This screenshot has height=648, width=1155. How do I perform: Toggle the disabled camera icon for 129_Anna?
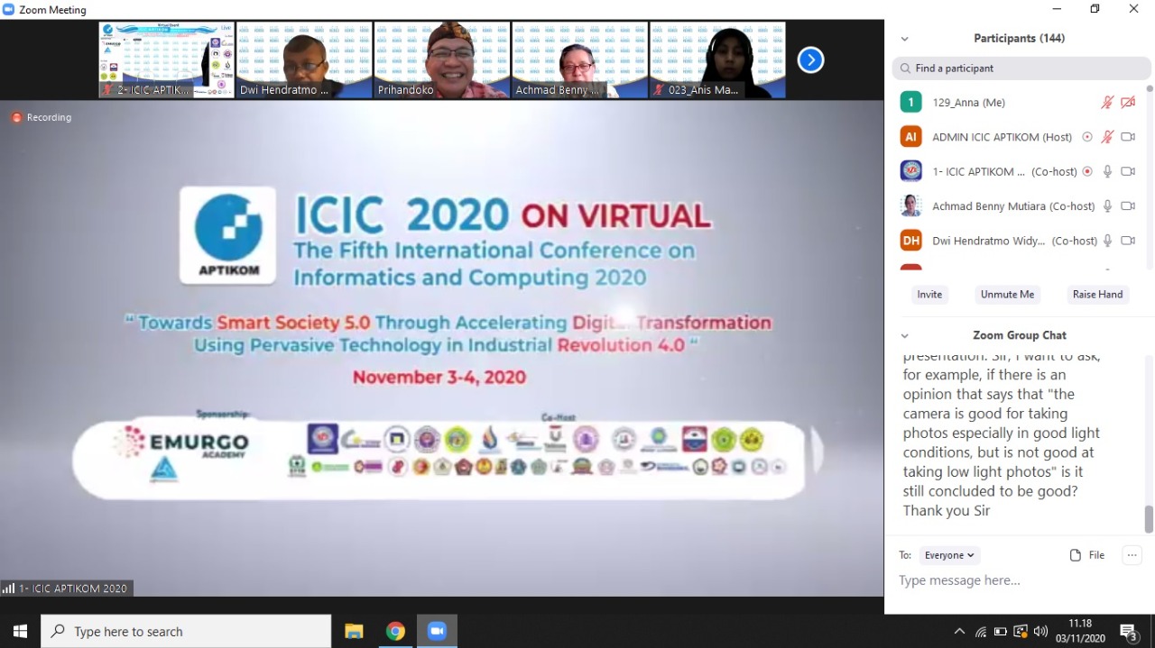(1127, 103)
